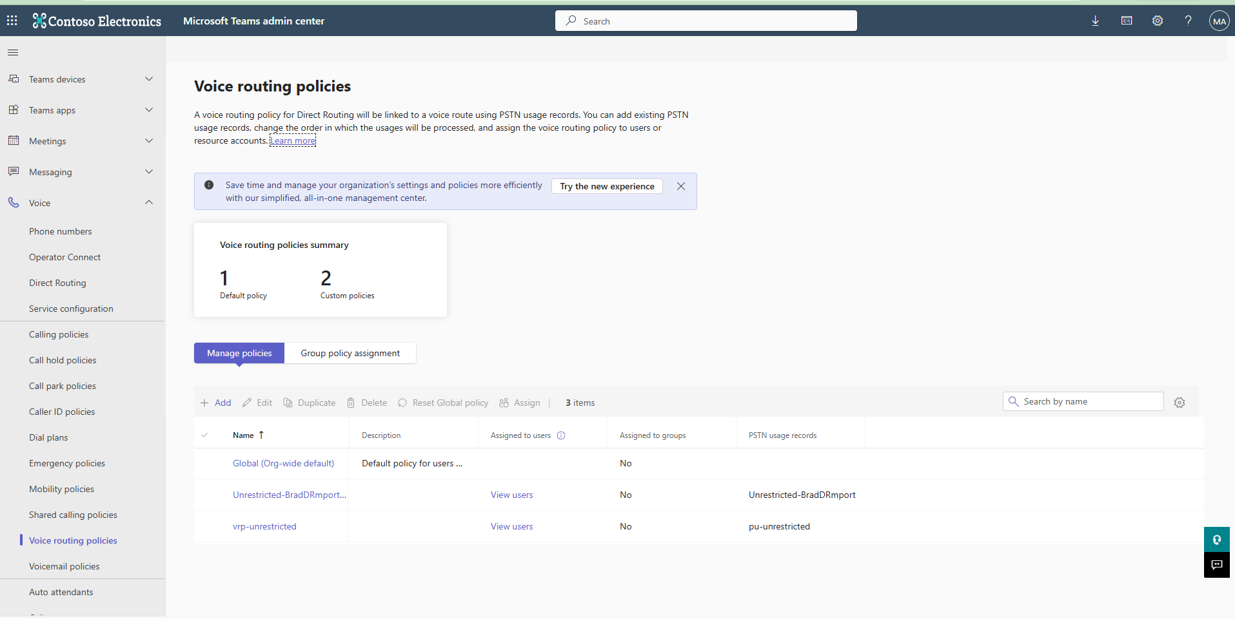
Task: Click the Messaging chat sidebar icon
Action: click(x=14, y=171)
